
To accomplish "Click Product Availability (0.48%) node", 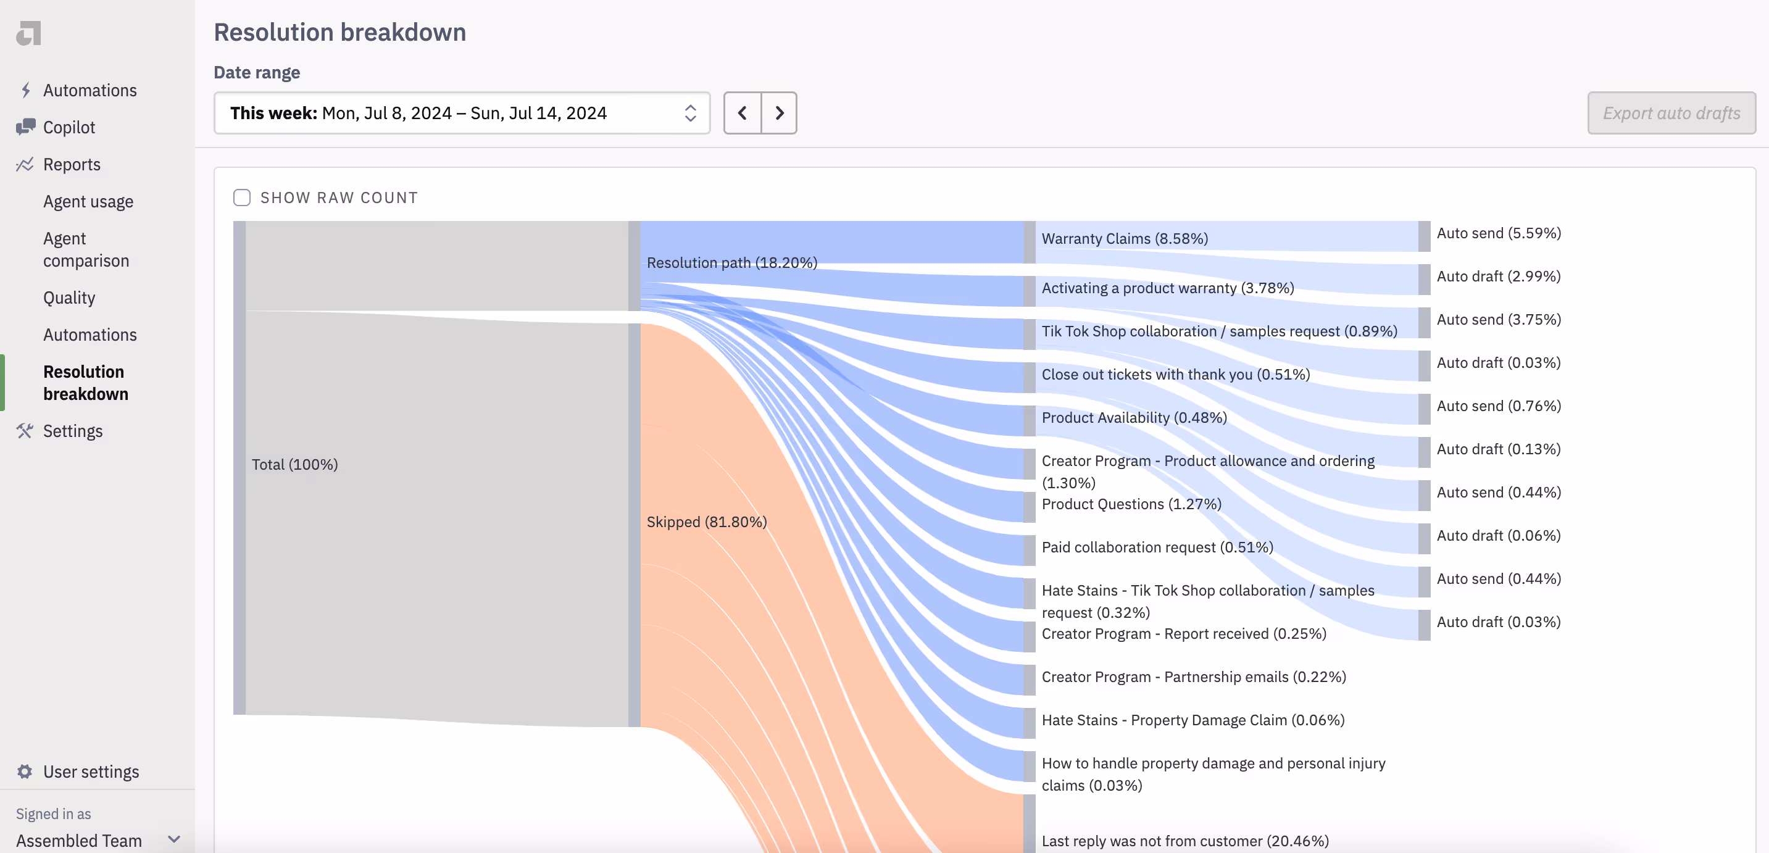I will tap(1134, 418).
